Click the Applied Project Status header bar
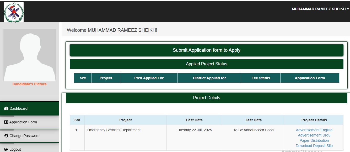This screenshot has height=152, width=350. point(207,64)
